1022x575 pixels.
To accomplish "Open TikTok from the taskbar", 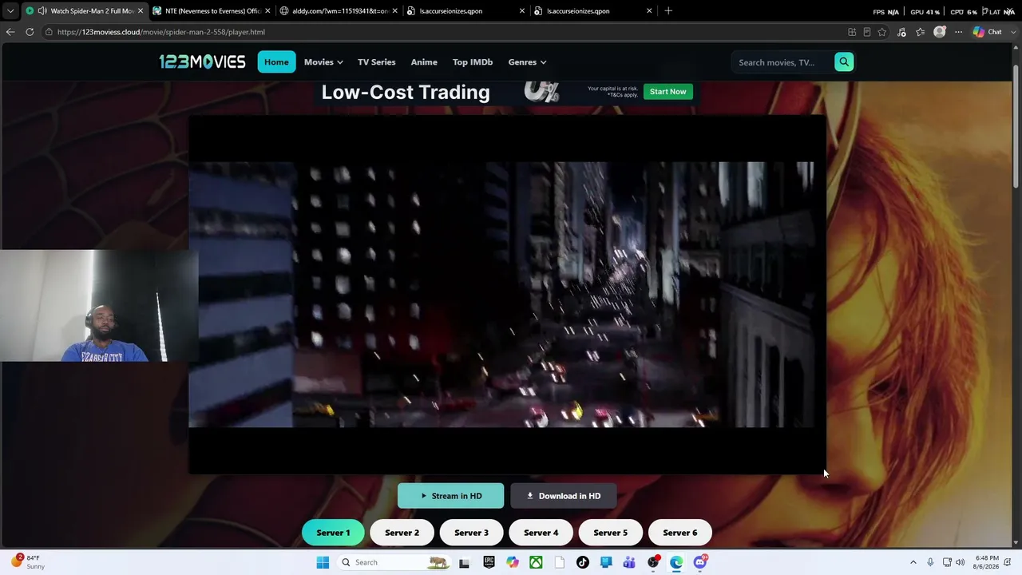I will (583, 562).
